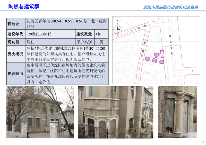Open the right photo of stone columns
Image resolution: width=206 pixels, height=146 pixels.
tap(177, 112)
